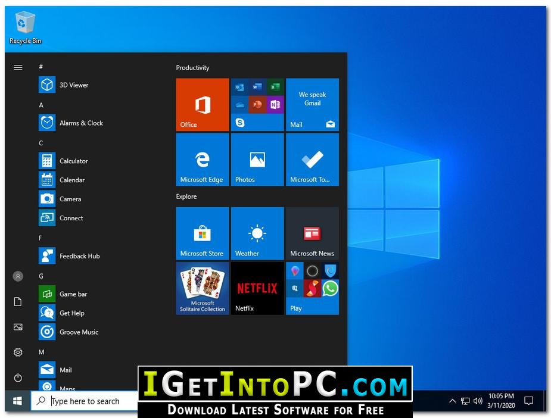The image size is (551, 418).
Task: Click the 'A' letter header in app list
Action: [x=41, y=105]
